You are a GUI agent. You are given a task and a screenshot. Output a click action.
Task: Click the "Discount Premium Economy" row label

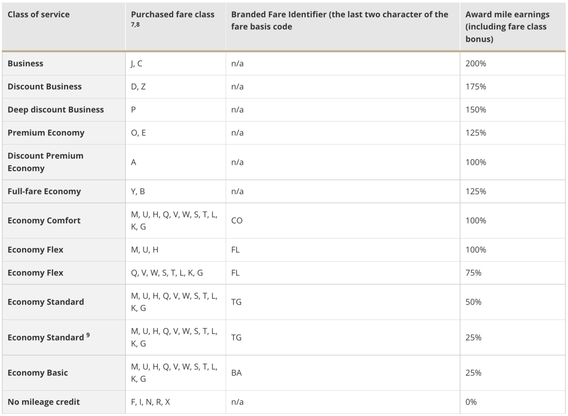tap(45, 162)
